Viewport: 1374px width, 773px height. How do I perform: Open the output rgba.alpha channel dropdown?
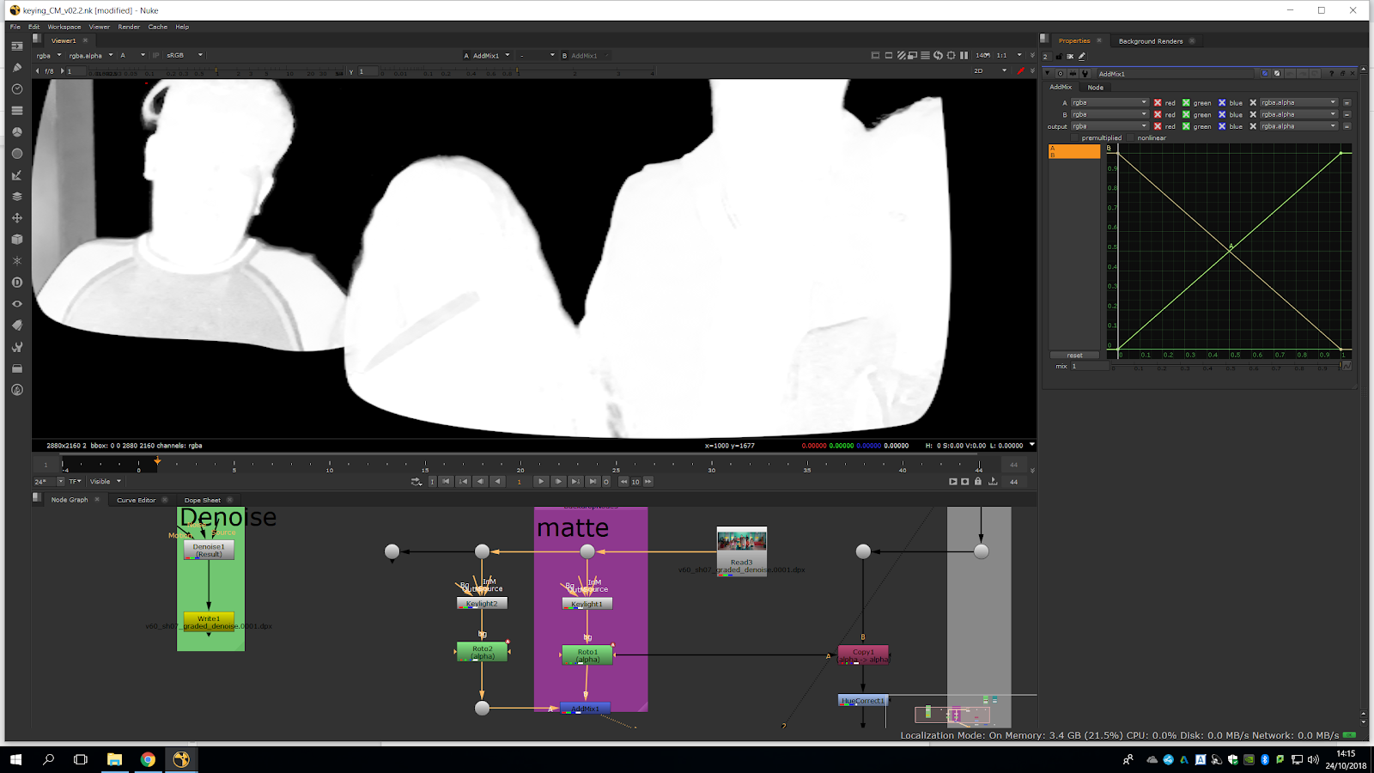(1298, 126)
